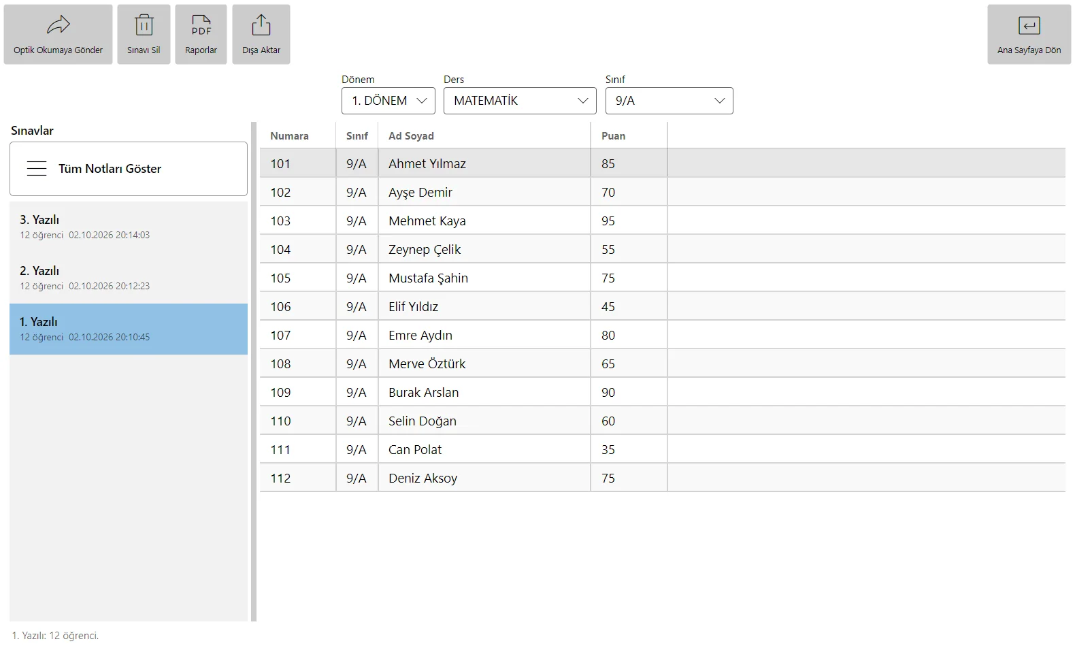Click the Optik Okumaya Gönder arrow icon

click(59, 25)
